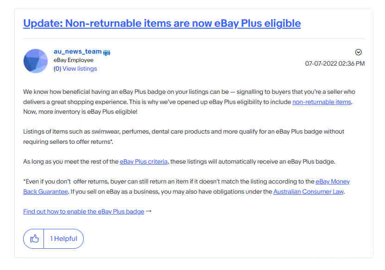Click the thumbs-up helpful icon

click(x=34, y=239)
